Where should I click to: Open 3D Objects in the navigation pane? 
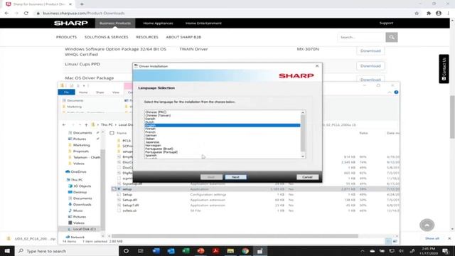click(x=82, y=186)
